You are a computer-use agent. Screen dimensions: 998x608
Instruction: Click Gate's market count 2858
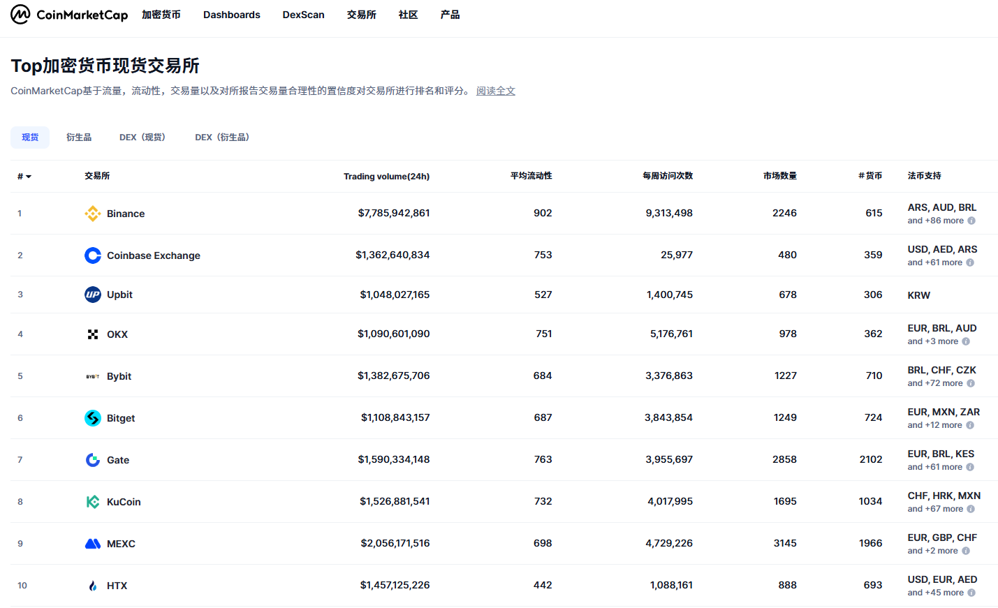tap(785, 459)
